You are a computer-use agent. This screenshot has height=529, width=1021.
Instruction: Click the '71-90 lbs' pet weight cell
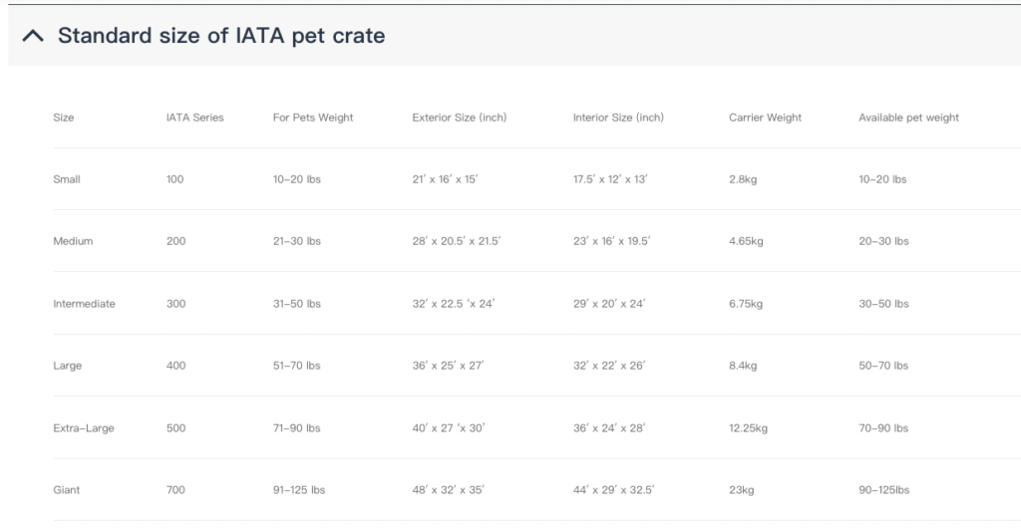coord(297,428)
